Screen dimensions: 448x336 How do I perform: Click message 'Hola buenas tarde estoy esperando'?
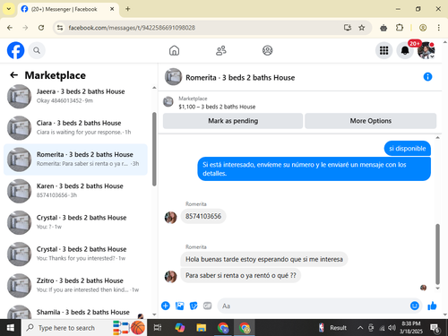(x=264, y=259)
